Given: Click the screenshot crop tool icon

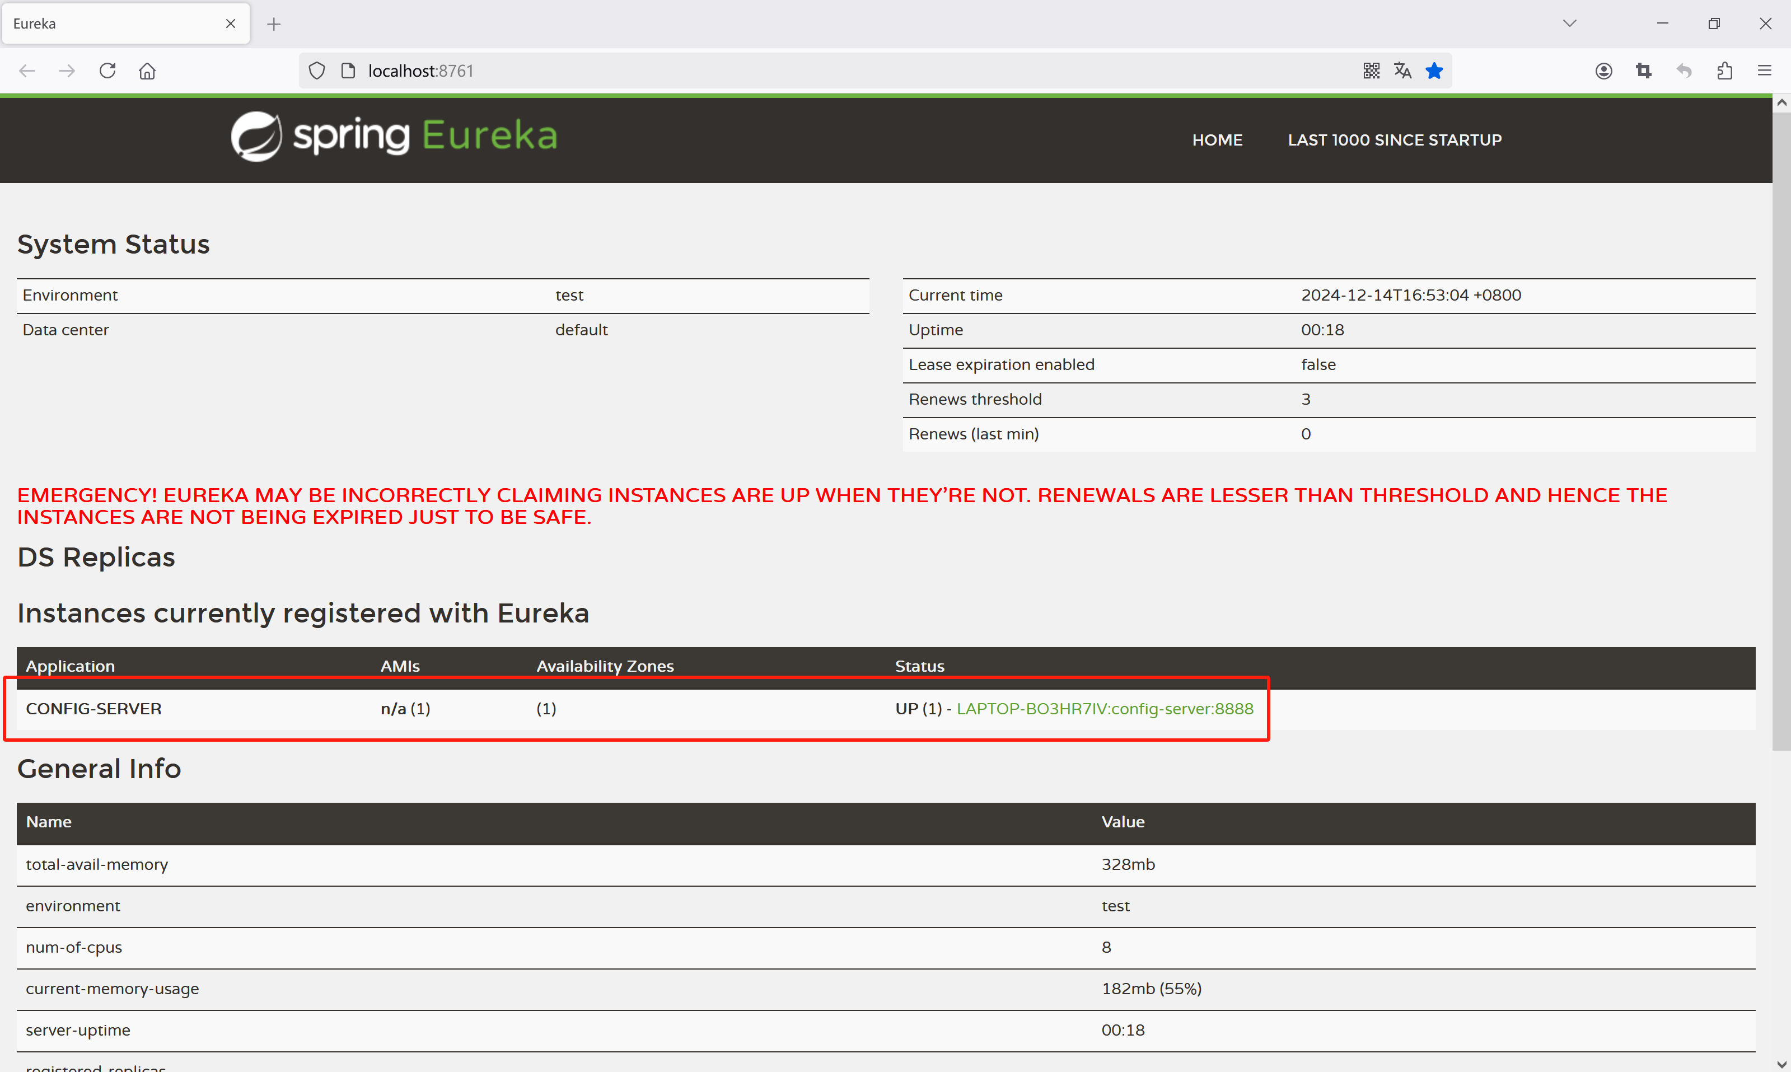Looking at the screenshot, I should click(1644, 71).
